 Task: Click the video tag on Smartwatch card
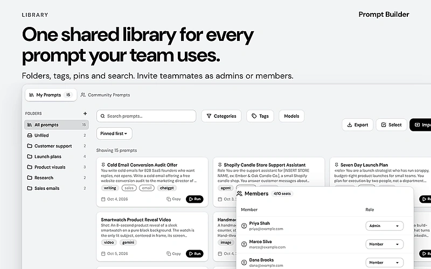coord(109,243)
